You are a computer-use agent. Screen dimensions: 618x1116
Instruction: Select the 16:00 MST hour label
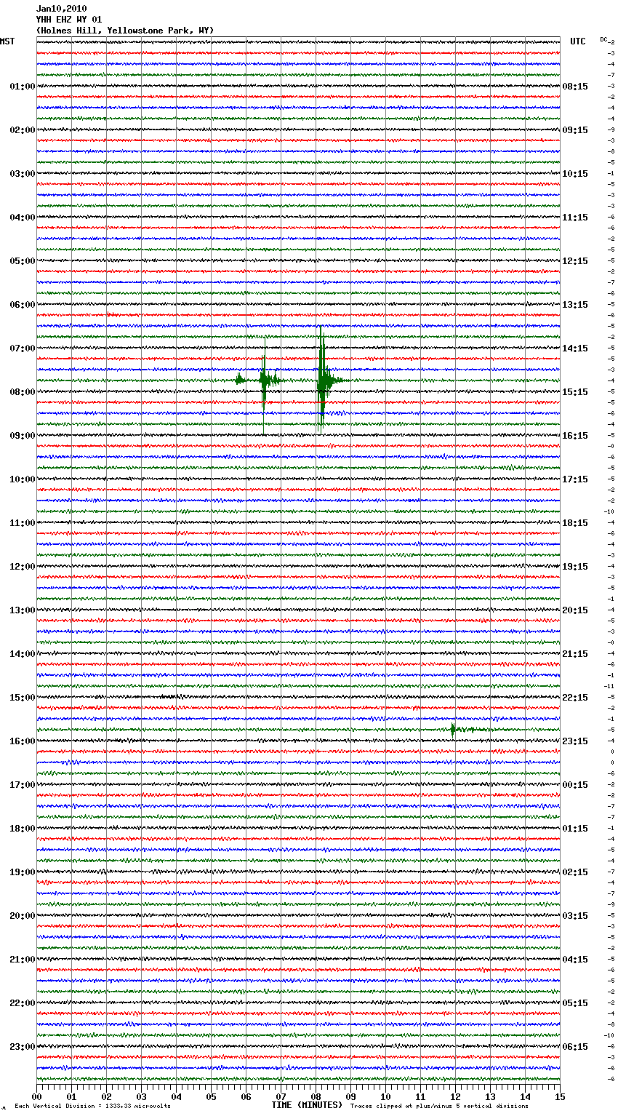click(x=23, y=741)
